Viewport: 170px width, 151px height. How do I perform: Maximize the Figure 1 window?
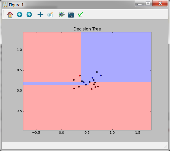(x=148, y=3)
